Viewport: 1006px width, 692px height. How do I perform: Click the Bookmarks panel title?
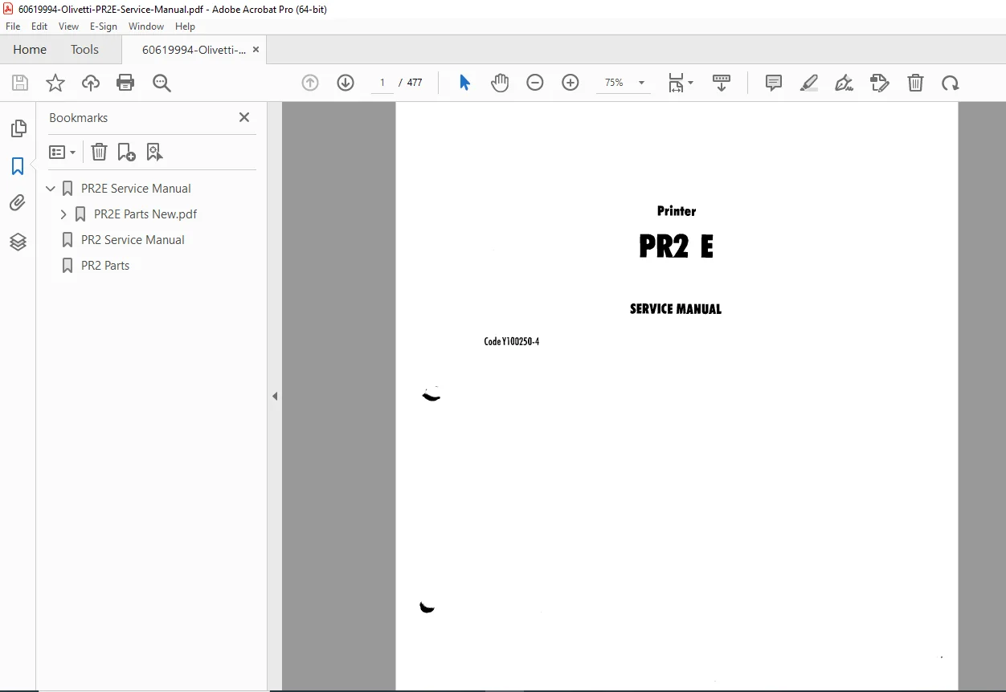coord(78,118)
